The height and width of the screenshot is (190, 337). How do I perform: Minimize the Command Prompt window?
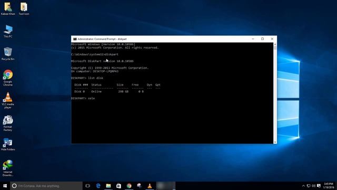coord(253,39)
